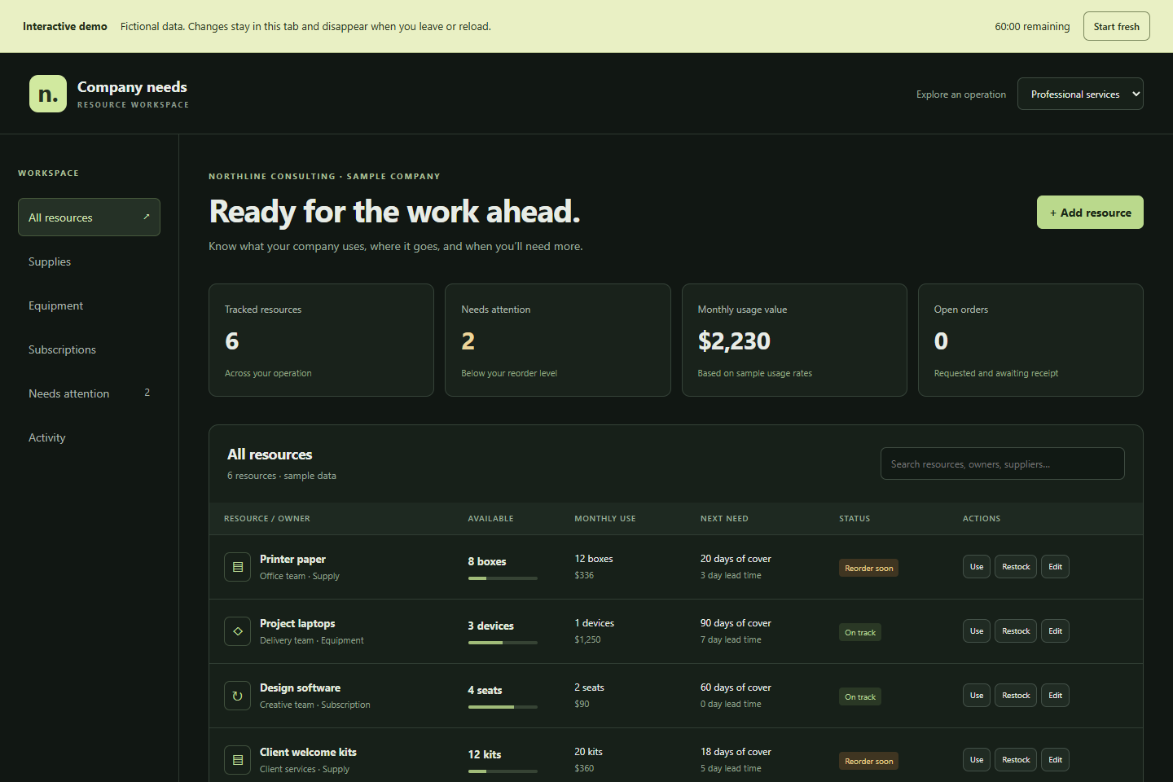This screenshot has width=1173, height=782.
Task: Click the Open orders summary card
Action: click(x=1030, y=340)
